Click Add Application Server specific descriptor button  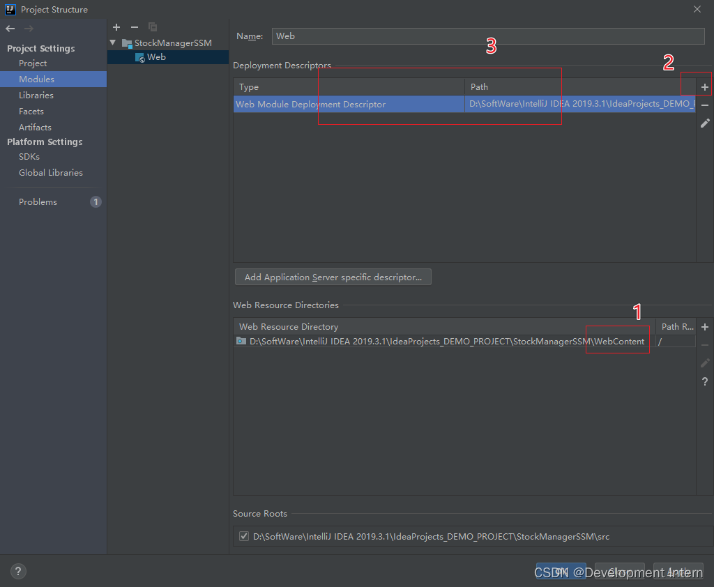[x=333, y=277]
